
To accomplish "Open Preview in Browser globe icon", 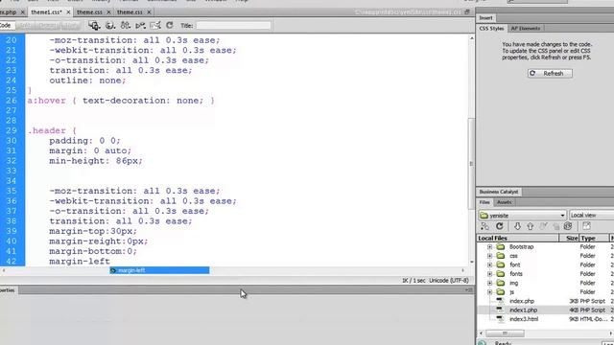I will pos(110,26).
